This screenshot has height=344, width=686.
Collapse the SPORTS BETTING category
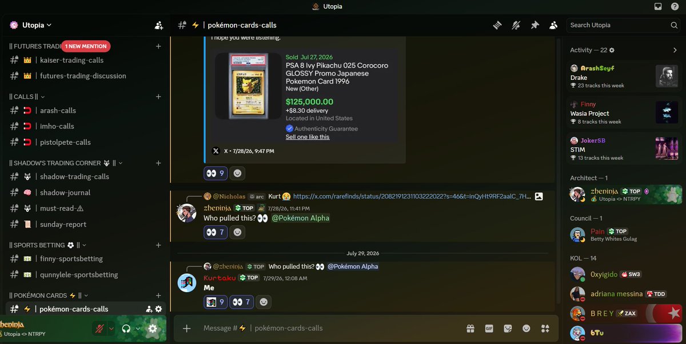48,245
